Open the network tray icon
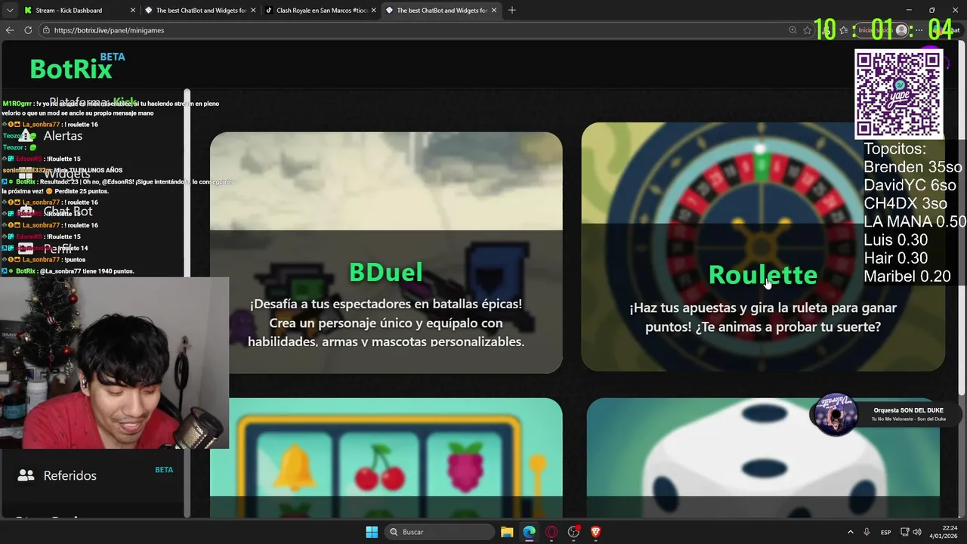This screenshot has height=544, width=967. pos(904,532)
